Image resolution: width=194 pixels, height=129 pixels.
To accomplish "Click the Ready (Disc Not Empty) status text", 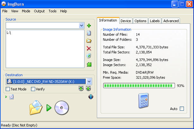I will pyautogui.click(x=19, y=125).
